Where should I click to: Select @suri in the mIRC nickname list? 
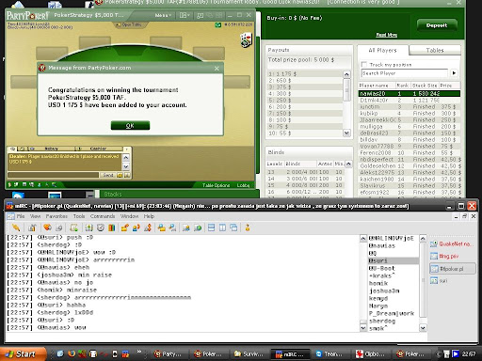(394, 260)
